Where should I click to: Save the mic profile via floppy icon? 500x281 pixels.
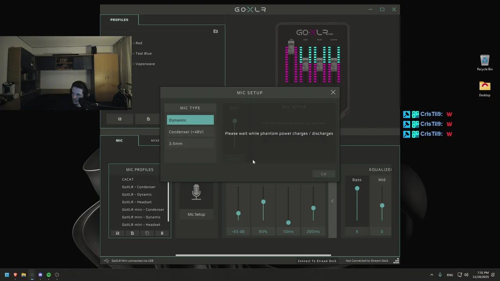point(117,233)
